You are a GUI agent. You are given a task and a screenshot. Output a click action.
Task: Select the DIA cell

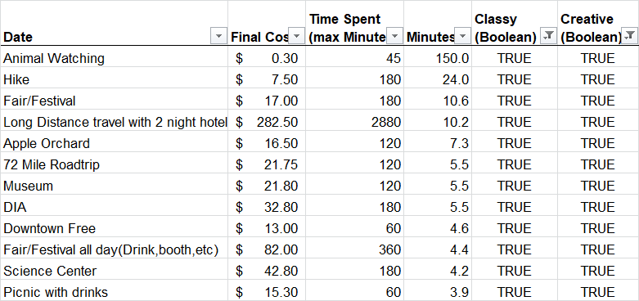pyautogui.click(x=114, y=207)
